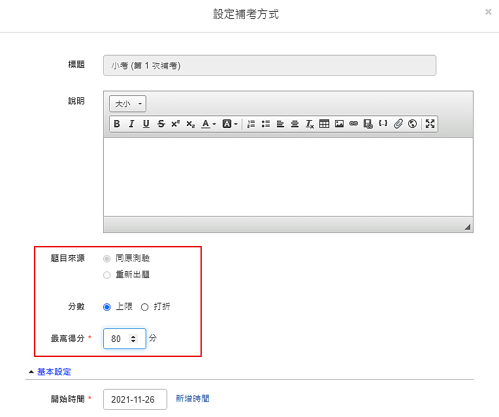Select the 上限 score option
The height and width of the screenshot is (417, 499).
107,307
